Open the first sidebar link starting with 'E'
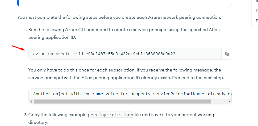 (257, 11)
